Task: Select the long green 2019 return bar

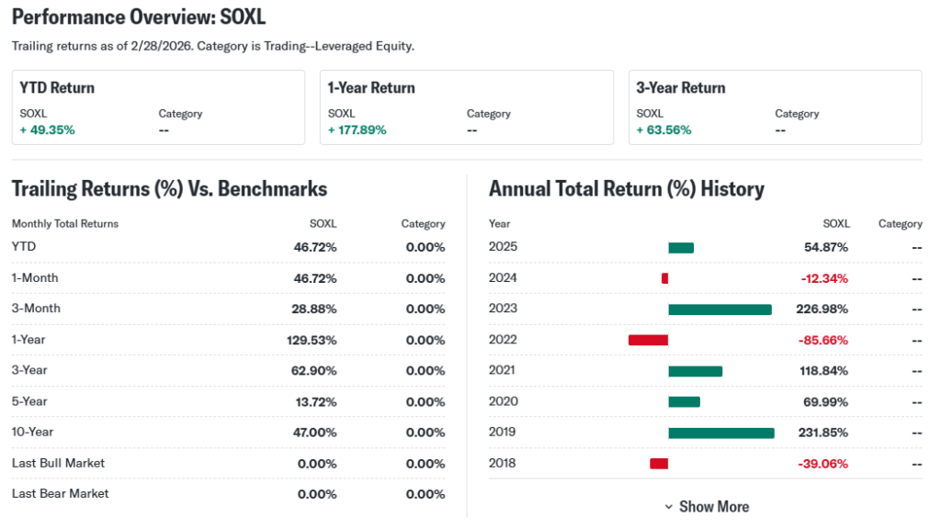Action: click(720, 433)
